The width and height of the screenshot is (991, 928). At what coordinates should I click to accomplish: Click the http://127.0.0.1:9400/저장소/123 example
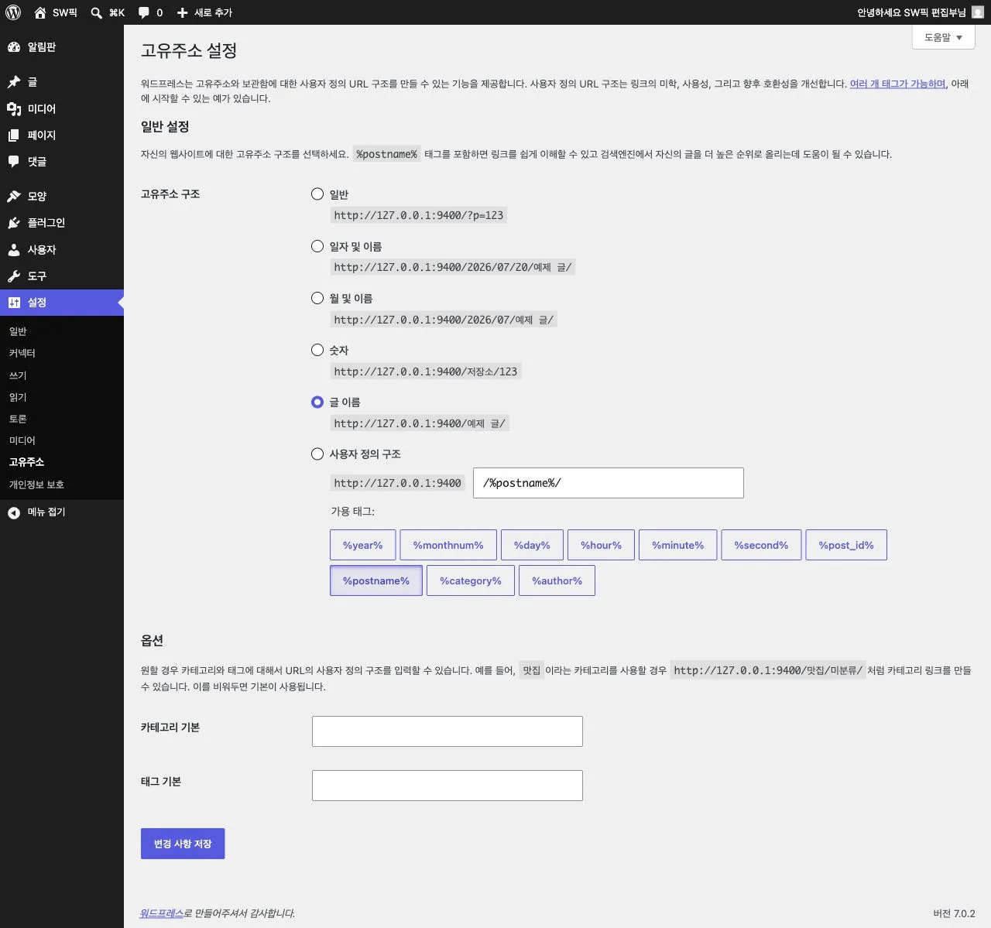click(426, 372)
